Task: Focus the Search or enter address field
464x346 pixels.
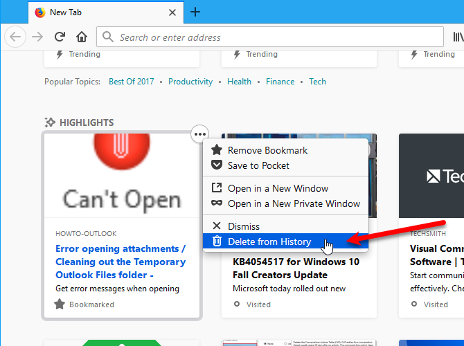Action: click(270, 37)
